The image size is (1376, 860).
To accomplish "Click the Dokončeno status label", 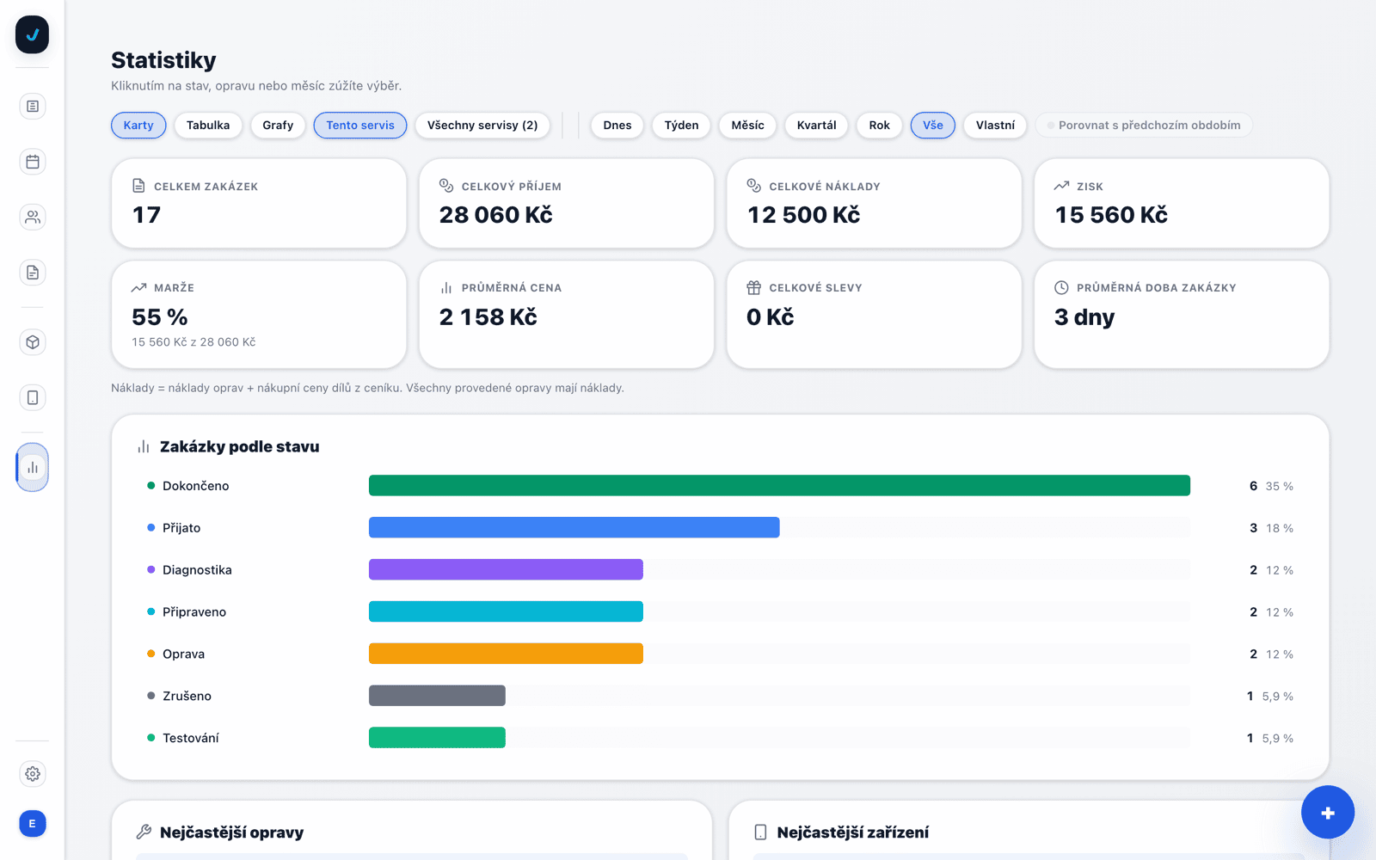I will (x=196, y=486).
